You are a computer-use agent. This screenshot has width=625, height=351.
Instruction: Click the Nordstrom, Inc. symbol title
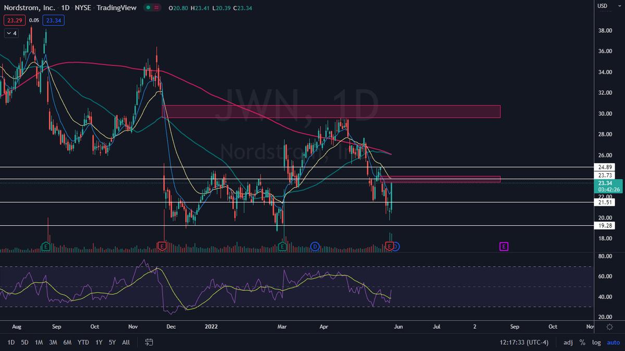[x=30, y=8]
